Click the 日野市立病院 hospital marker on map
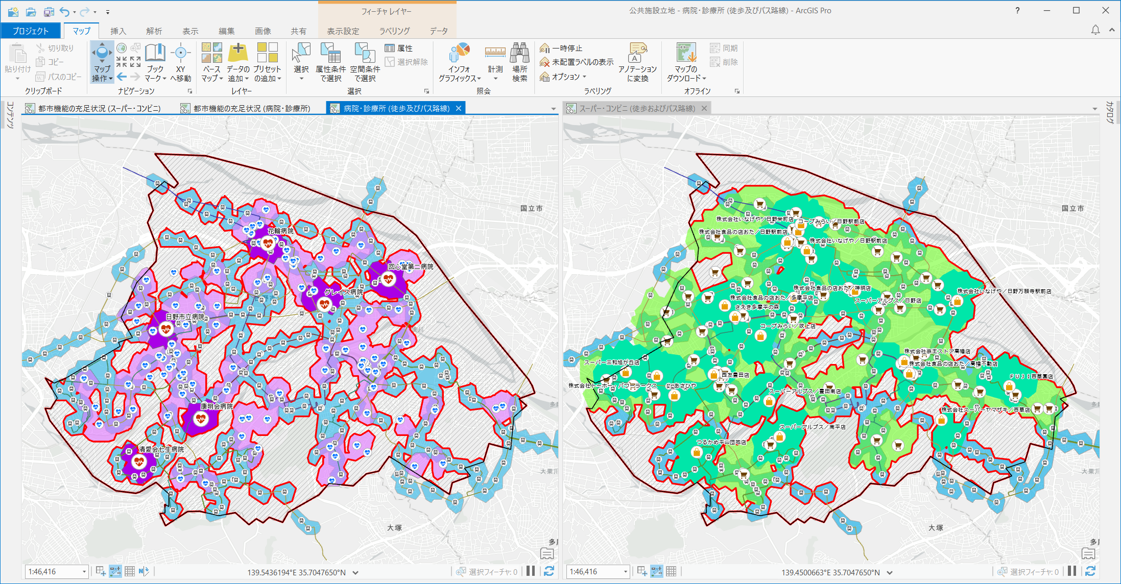Viewport: 1121px width, 584px height. (x=165, y=329)
